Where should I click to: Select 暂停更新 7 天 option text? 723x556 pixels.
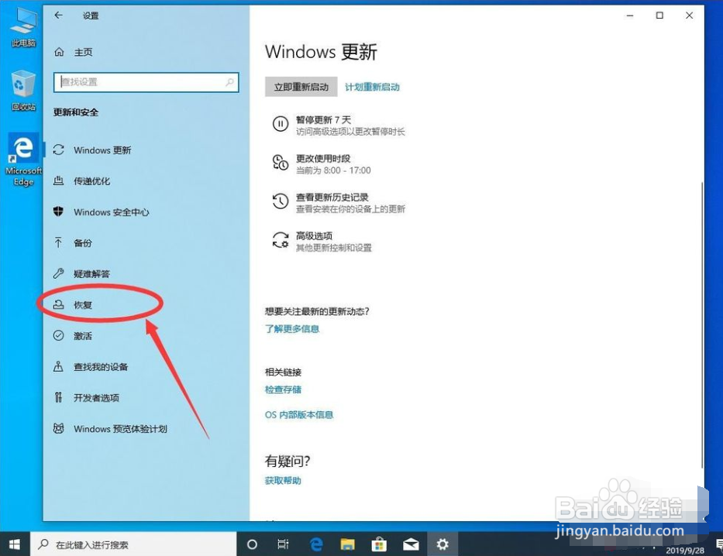323,120
